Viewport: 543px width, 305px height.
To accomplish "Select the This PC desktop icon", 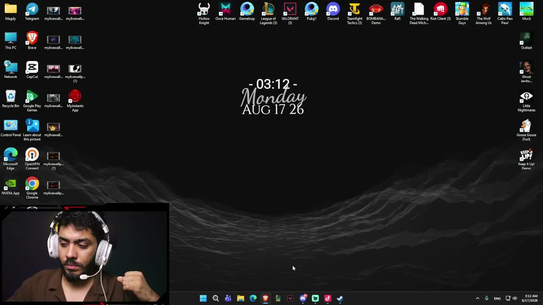I will [x=11, y=41].
